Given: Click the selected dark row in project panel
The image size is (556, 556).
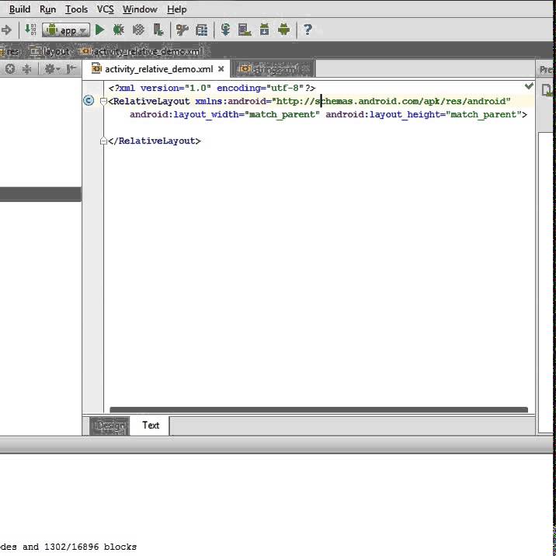Looking at the screenshot, I should point(40,194).
